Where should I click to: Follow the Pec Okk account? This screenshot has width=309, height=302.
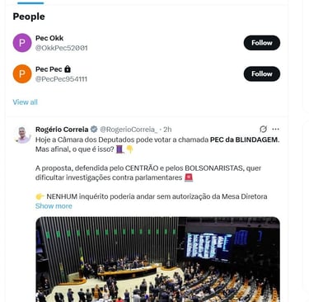pyautogui.click(x=262, y=43)
